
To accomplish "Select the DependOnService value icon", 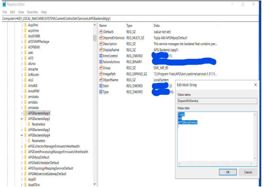I will point(101,38).
